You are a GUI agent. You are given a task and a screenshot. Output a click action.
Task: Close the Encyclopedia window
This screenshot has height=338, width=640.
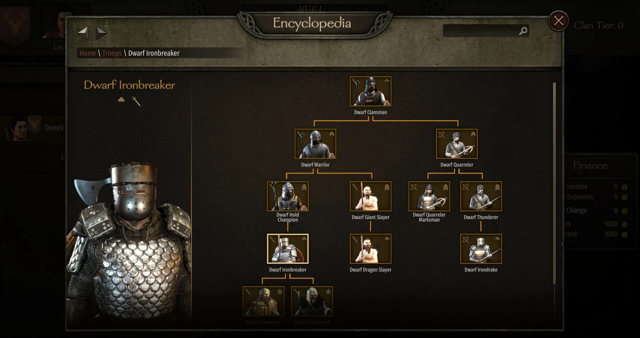(558, 21)
